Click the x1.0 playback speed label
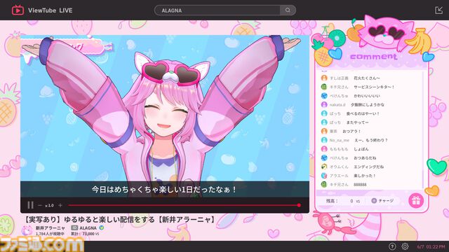449x252 pixels. (50, 205)
